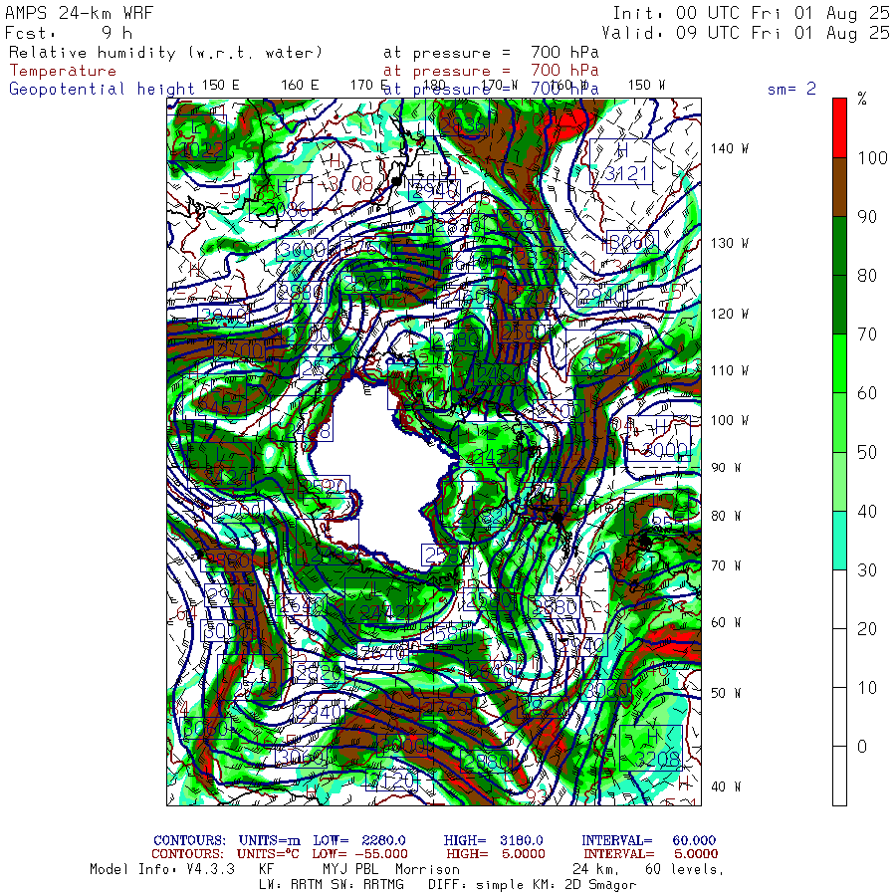This screenshot has width=896, height=896.
Task: Click the blue 'HIGH= 3180.0' contour value
Action: pyautogui.click(x=494, y=840)
